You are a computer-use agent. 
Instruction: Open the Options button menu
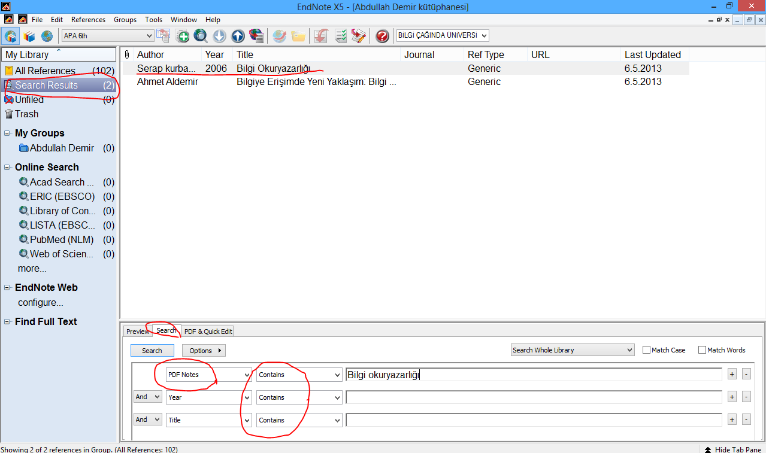coord(204,351)
